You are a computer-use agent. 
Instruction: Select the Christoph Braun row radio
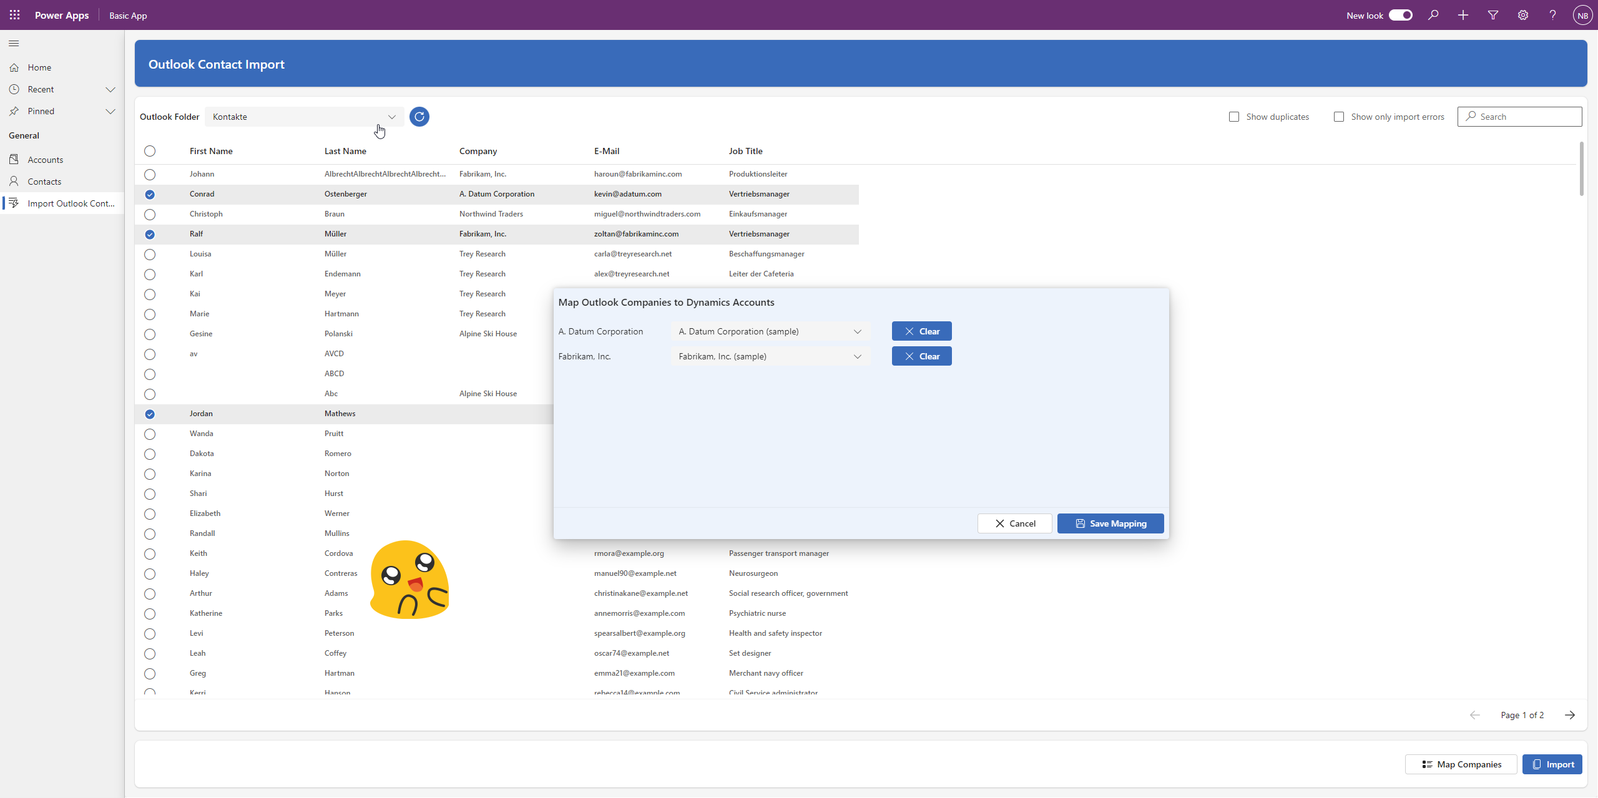(x=150, y=215)
